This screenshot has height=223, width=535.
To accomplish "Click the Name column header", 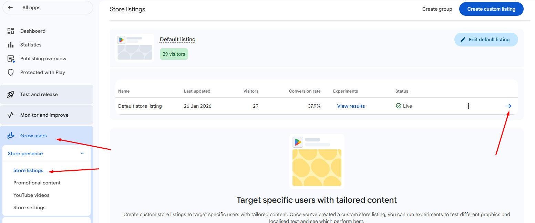I will click(124, 91).
